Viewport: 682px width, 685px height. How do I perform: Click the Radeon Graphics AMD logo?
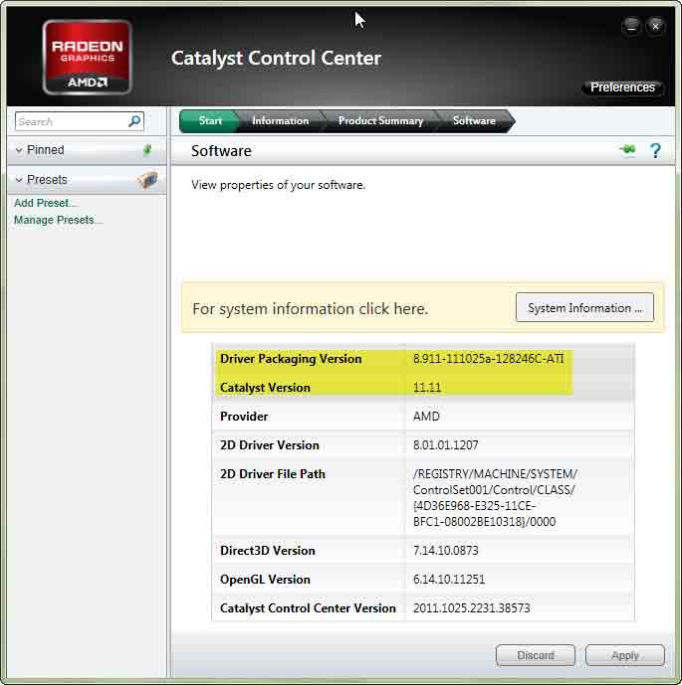(x=88, y=58)
